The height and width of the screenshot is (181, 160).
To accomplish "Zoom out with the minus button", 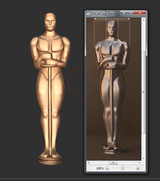I will coord(107,168).
